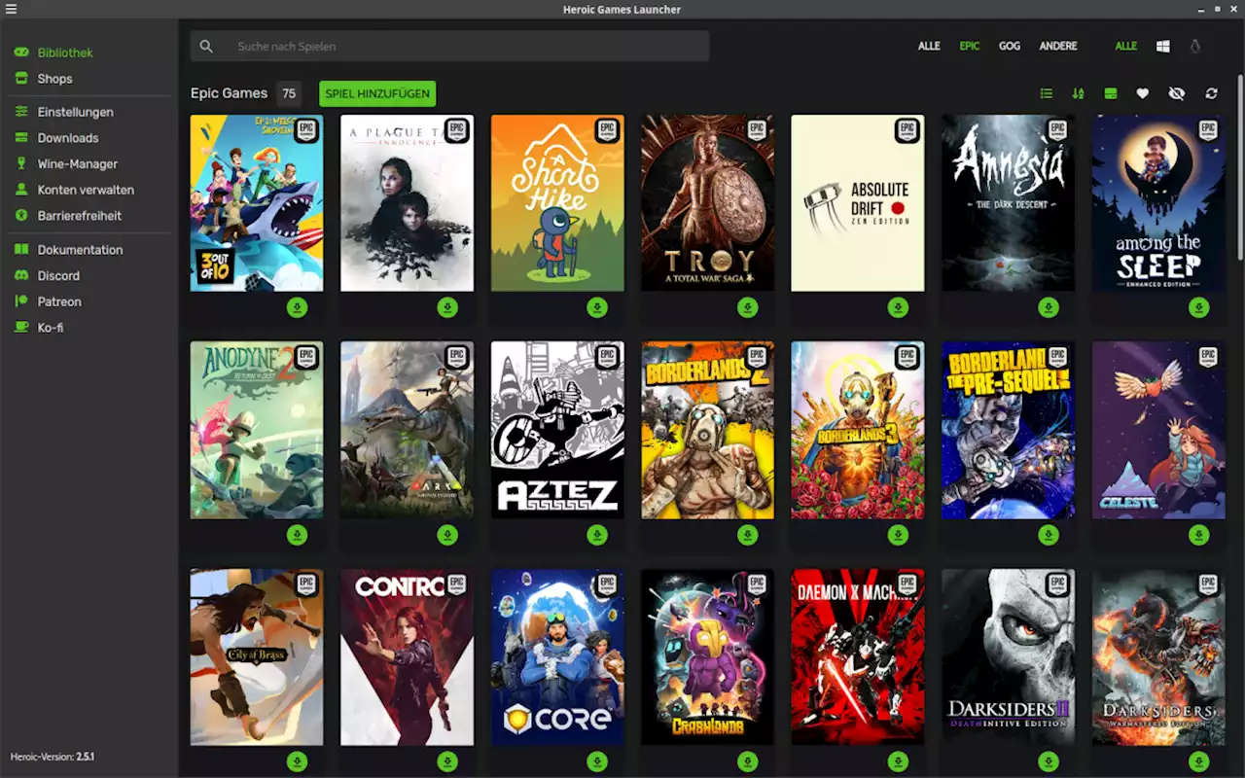Download Amnesia The Dark Descent

[1049, 307]
